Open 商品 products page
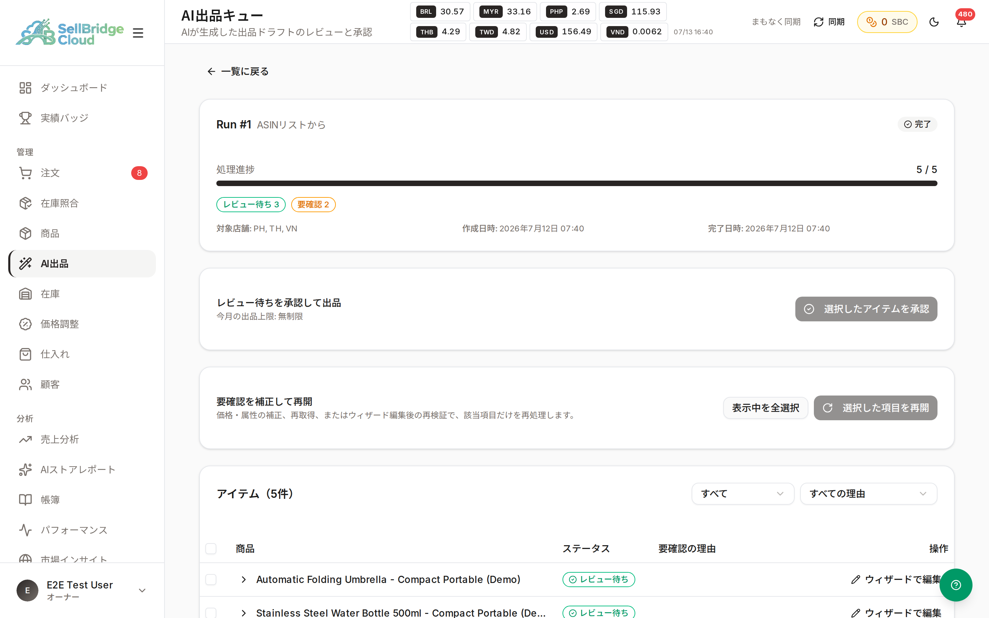Screen dimensions: 989x618 [x=82, y=233]
